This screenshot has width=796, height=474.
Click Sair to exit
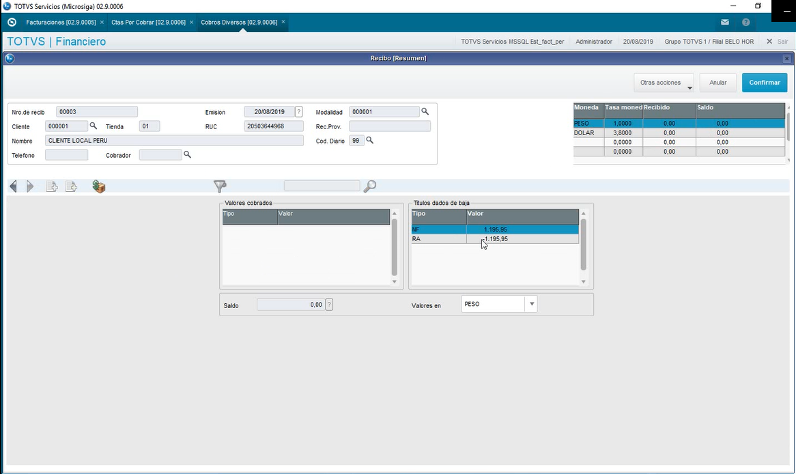(778, 42)
